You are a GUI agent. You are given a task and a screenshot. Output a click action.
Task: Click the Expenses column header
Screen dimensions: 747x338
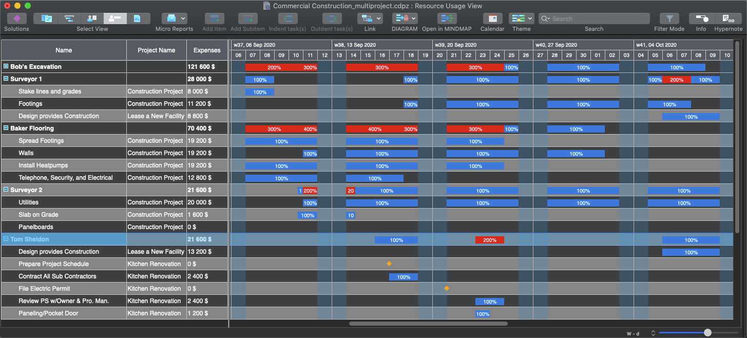(207, 50)
